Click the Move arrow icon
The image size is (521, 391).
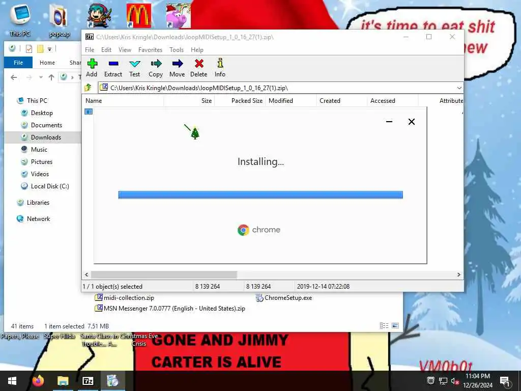coord(177,68)
